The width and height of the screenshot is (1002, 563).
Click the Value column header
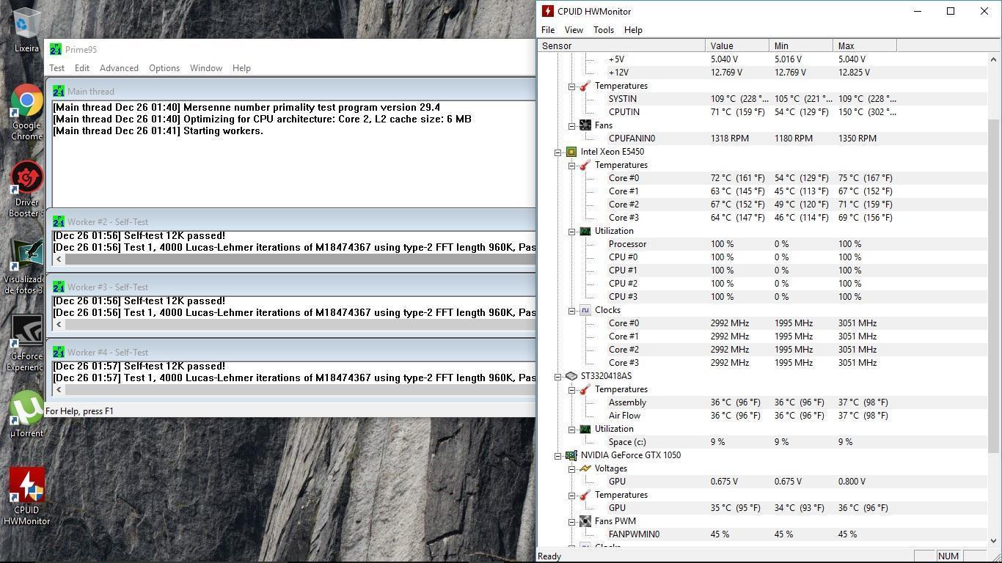(737, 45)
